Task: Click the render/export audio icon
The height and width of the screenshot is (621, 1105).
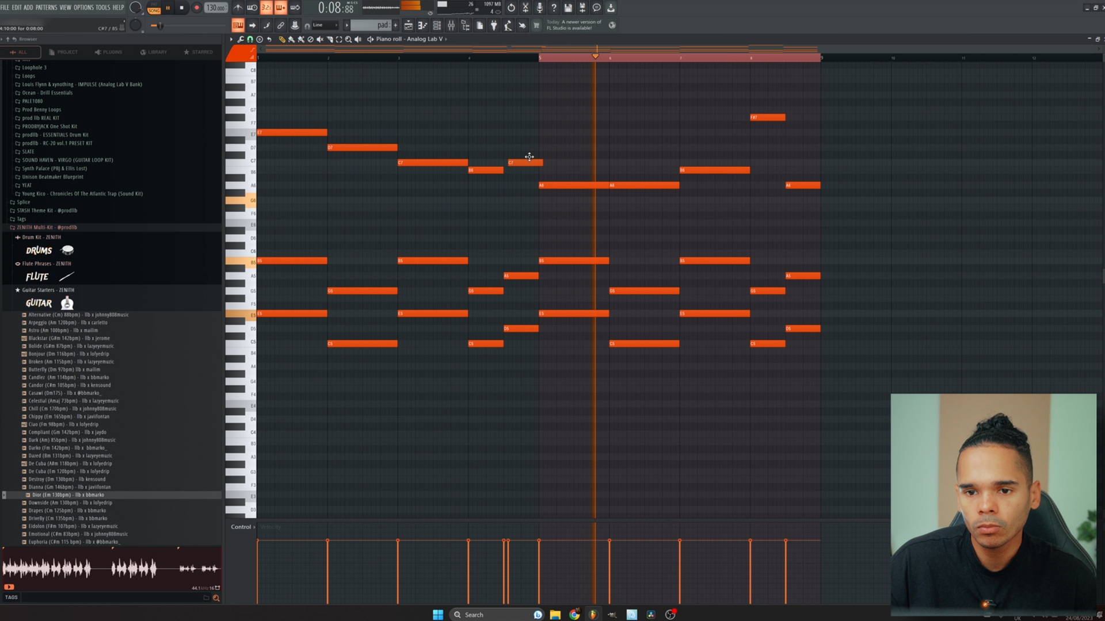Action: [582, 7]
